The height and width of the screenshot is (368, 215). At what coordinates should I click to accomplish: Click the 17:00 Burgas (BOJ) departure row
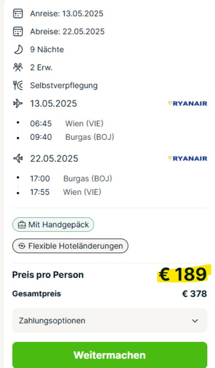pyautogui.click(x=71, y=179)
